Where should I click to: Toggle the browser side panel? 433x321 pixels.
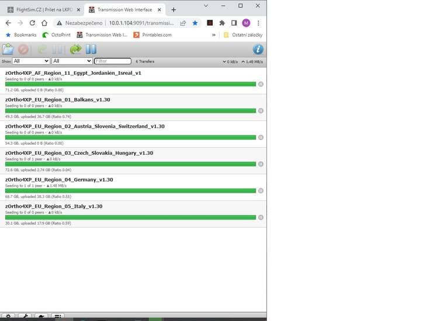(x=234, y=23)
